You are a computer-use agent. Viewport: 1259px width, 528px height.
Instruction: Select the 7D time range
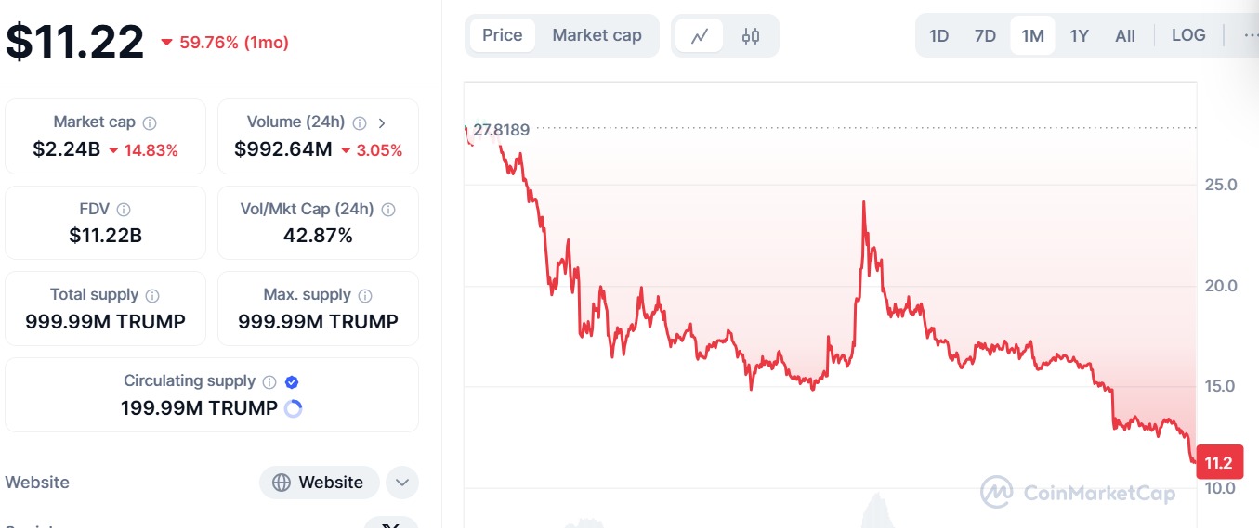985,36
